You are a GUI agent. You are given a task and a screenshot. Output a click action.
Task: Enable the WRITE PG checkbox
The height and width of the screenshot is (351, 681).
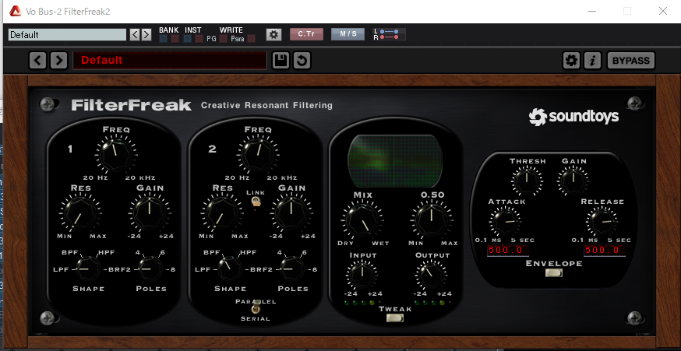coord(223,39)
